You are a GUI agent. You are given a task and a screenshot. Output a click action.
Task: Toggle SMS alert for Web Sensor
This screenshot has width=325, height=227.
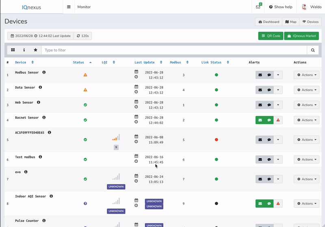click(x=269, y=105)
